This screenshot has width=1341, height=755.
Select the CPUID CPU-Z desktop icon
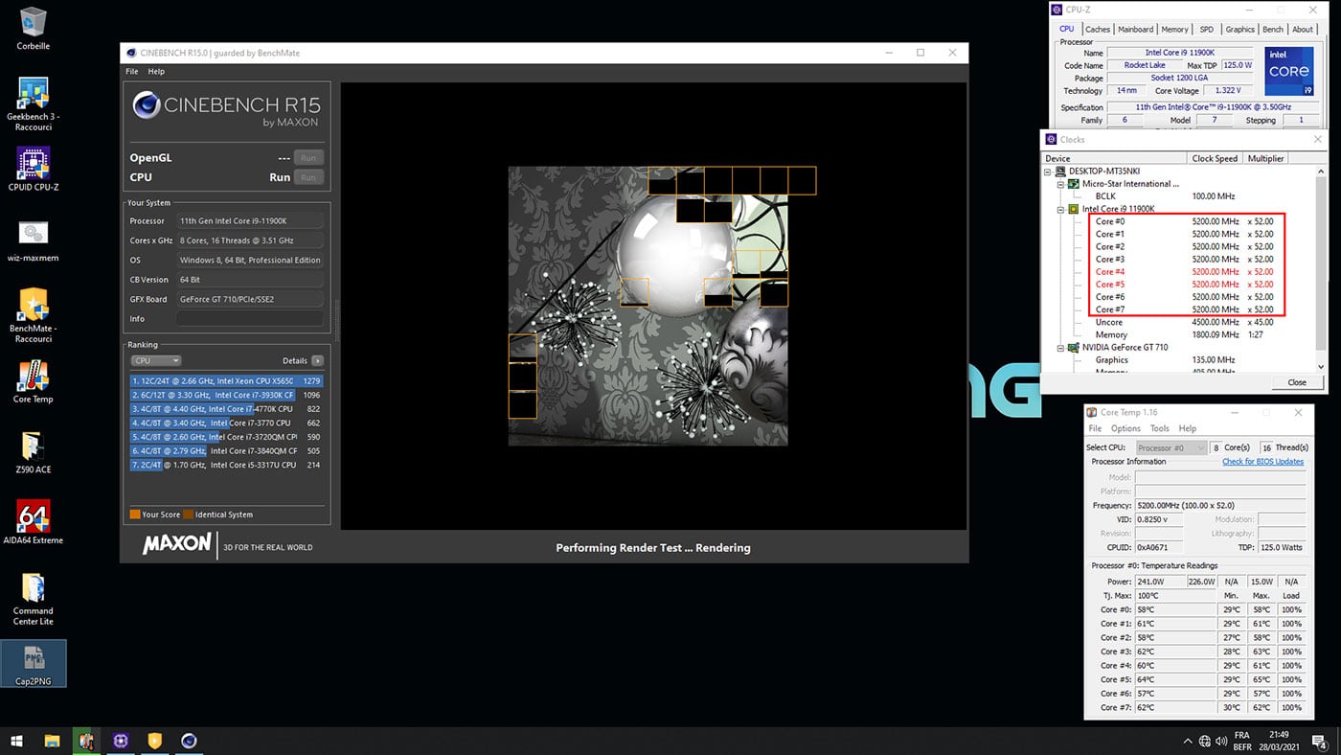point(34,169)
